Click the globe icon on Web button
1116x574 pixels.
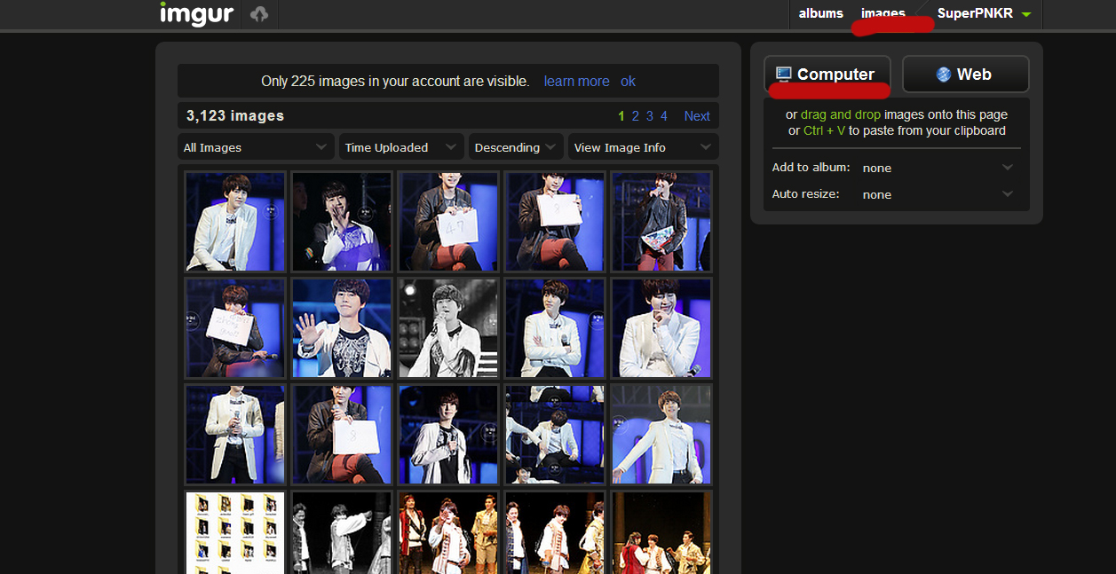944,75
